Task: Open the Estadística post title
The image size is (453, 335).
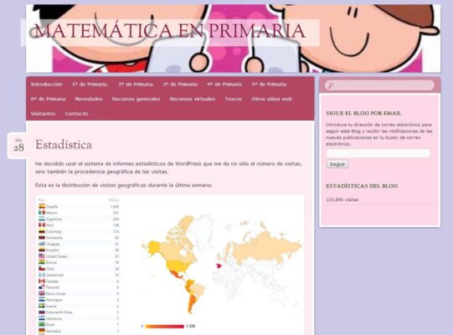Action: (x=64, y=145)
